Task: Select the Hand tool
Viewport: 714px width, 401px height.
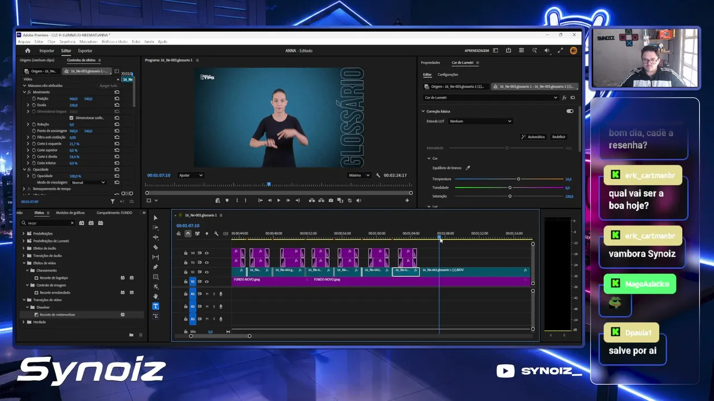Action: pos(156,296)
